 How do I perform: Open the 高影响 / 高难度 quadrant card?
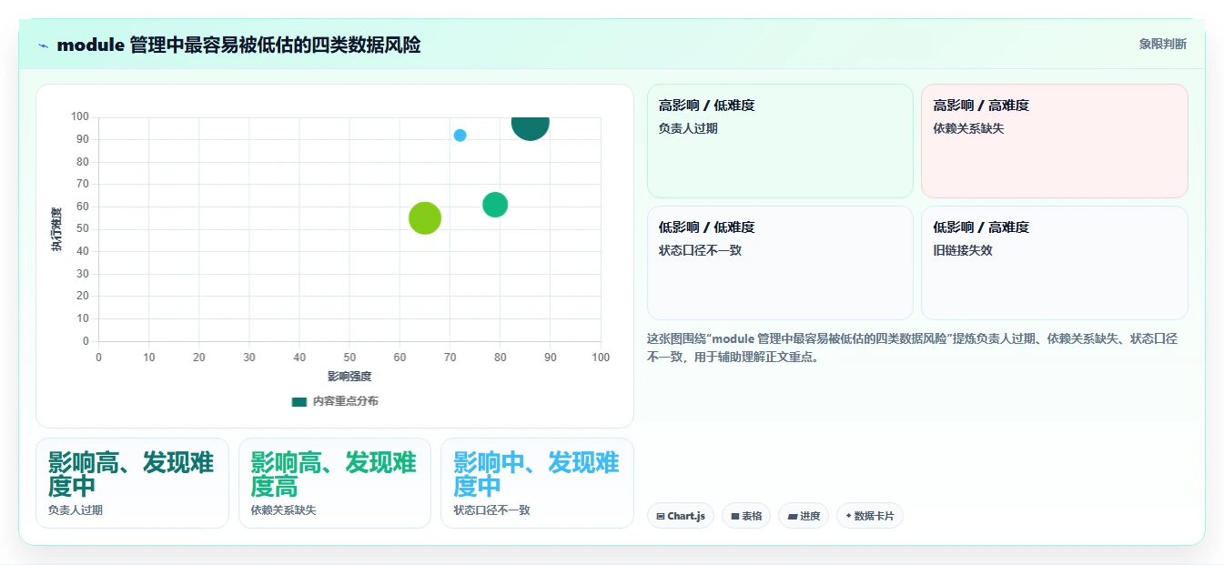coord(1054,141)
